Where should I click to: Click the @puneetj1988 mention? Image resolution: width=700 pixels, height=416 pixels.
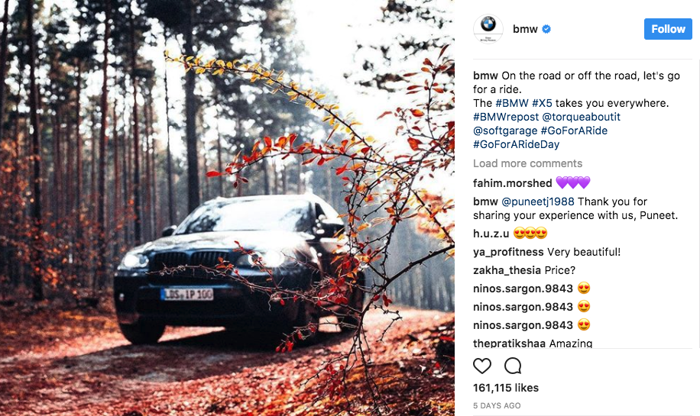coord(538,202)
